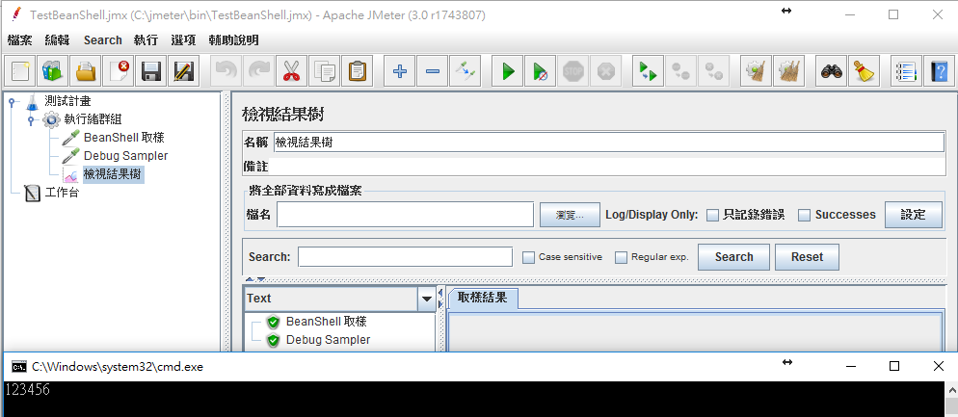This screenshot has width=958, height=417.
Task: Click the cmd.exe title bar icon
Action: pyautogui.click(x=19, y=366)
